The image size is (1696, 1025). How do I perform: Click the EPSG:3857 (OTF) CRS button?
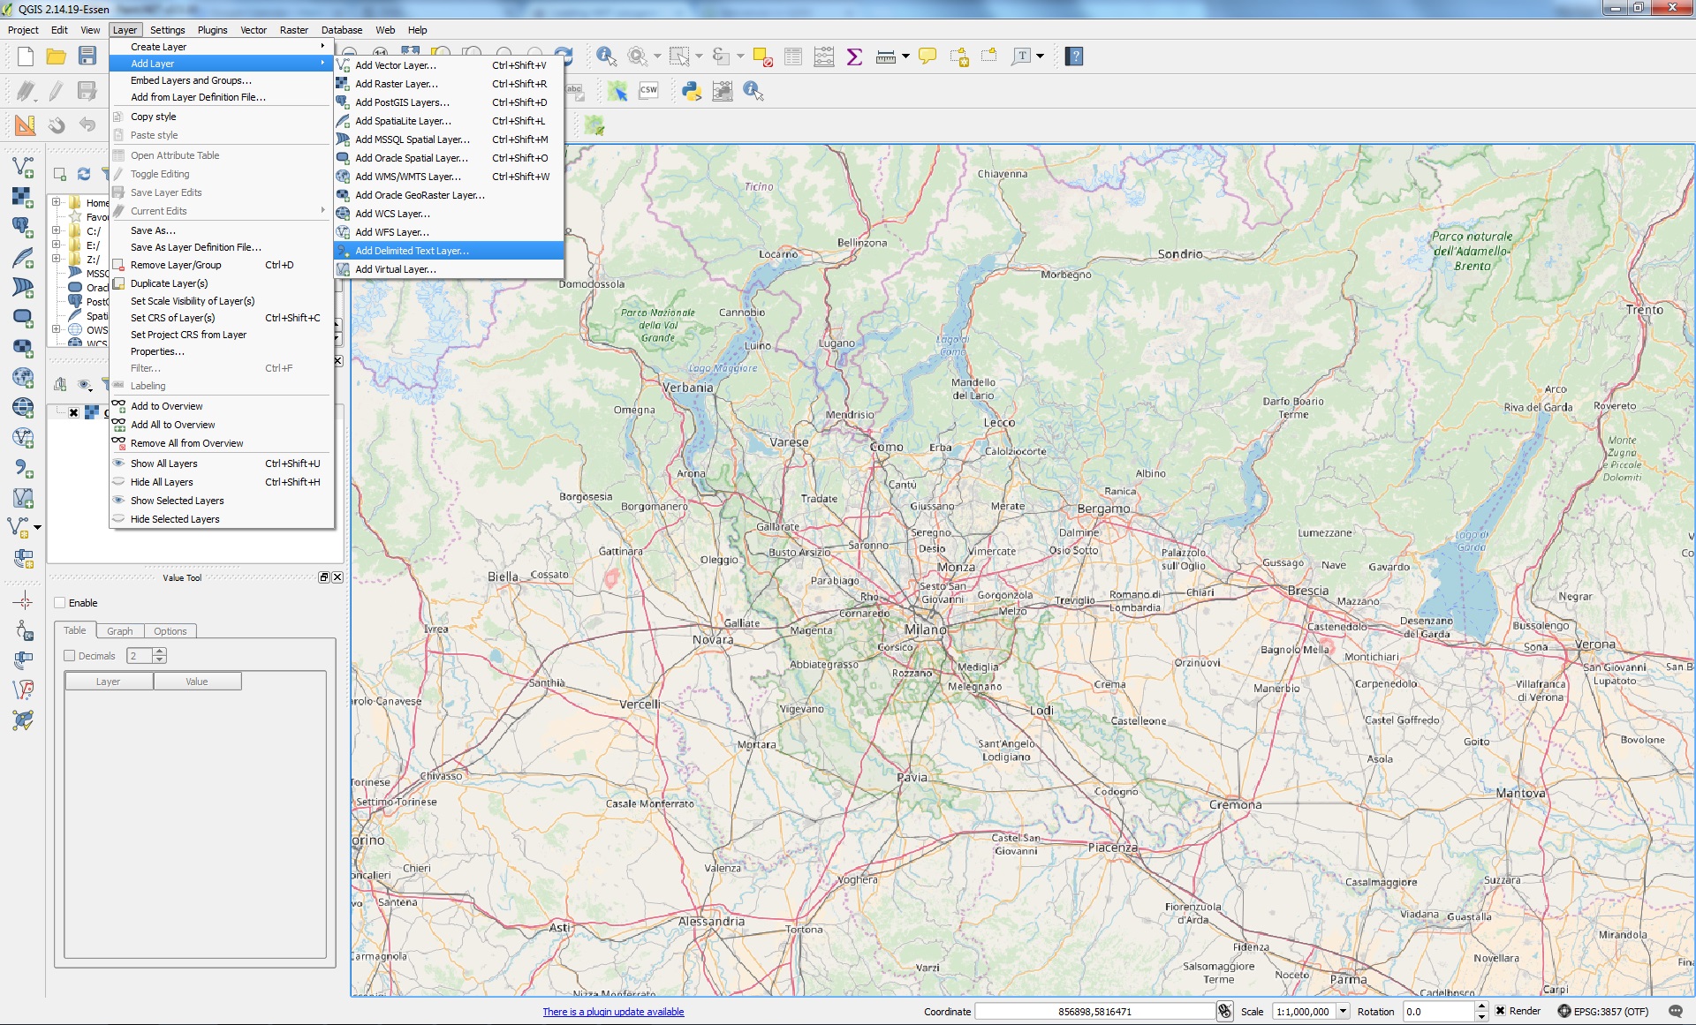[1602, 1012]
